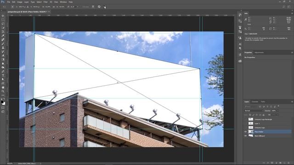Cancel the transform in the options bar
The width and height of the screenshot is (294, 165).
pos(99,7)
